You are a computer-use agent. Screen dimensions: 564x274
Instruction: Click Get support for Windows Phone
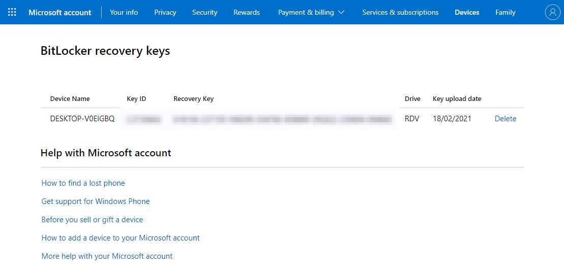96,201
